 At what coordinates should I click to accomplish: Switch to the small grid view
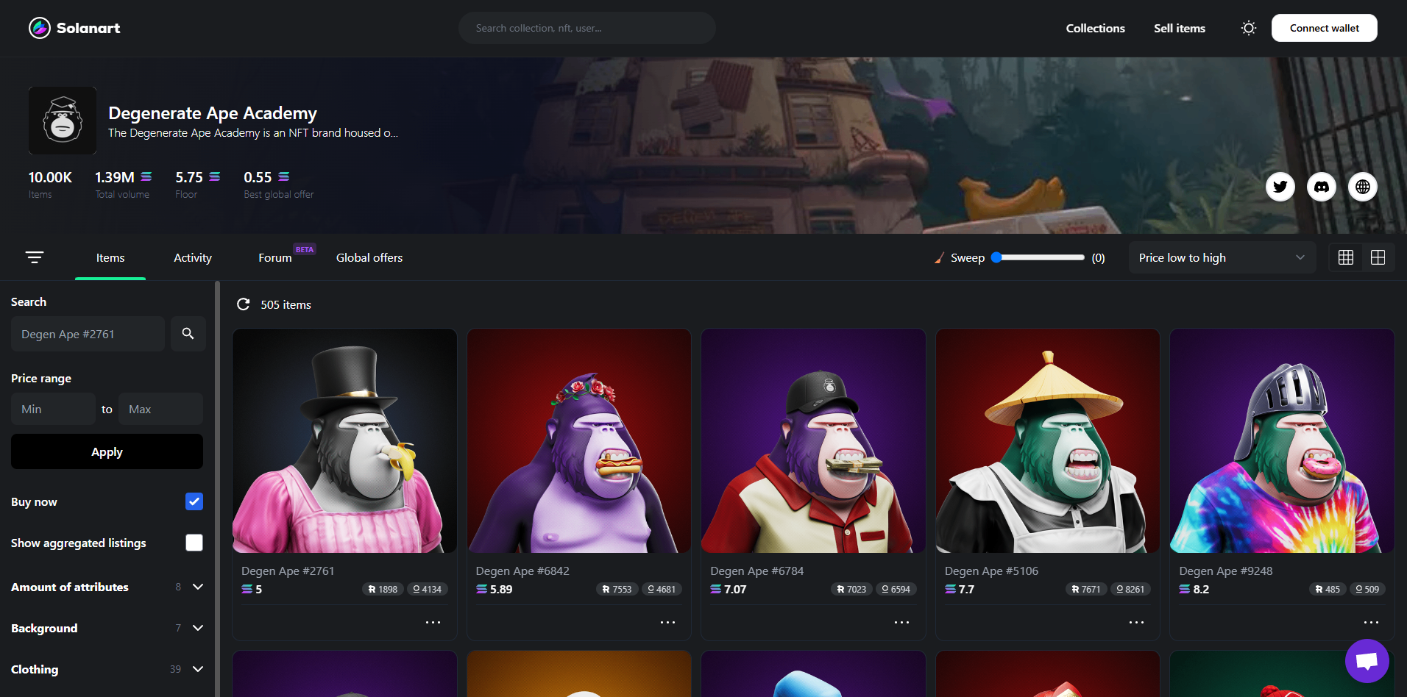click(x=1345, y=257)
